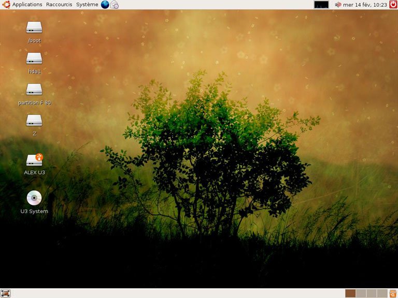
Task: Click the muted volume speaker icon
Action: point(338,5)
